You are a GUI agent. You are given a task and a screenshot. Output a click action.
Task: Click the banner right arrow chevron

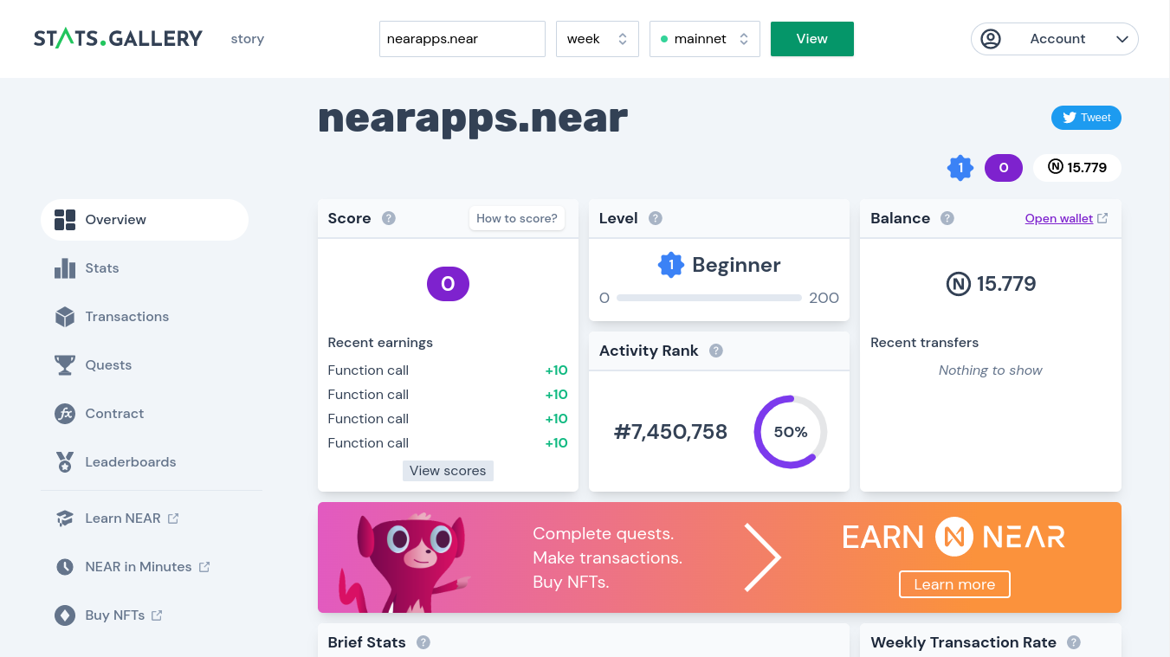click(x=763, y=557)
